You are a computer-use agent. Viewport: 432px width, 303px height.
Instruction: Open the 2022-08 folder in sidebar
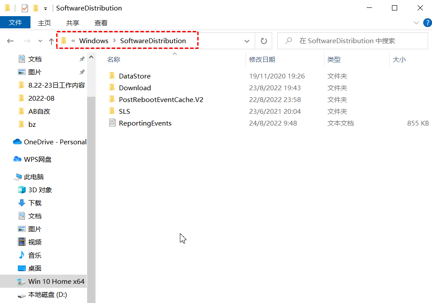click(x=41, y=98)
